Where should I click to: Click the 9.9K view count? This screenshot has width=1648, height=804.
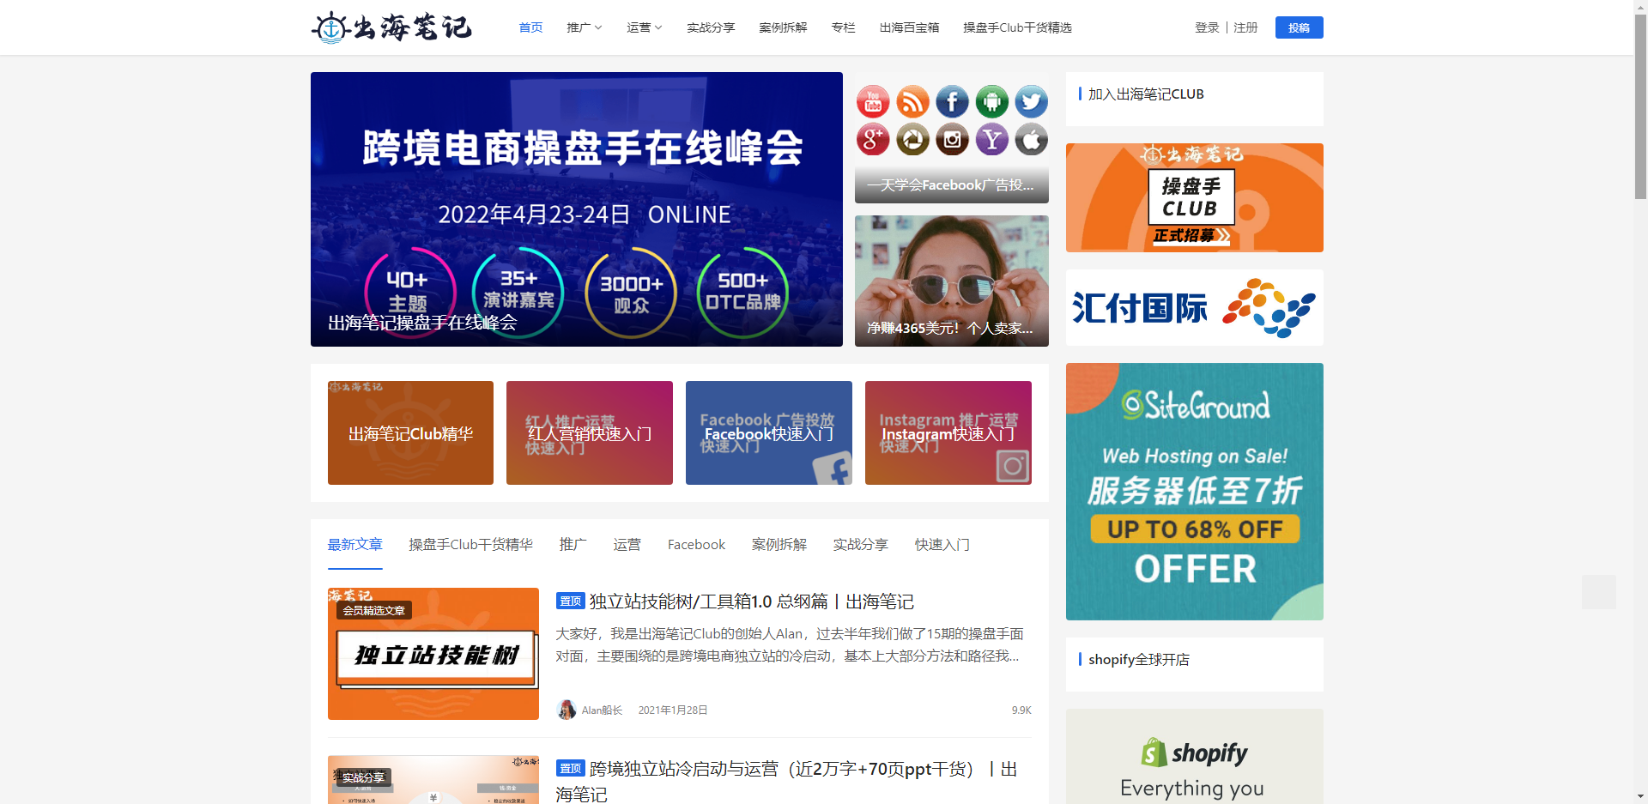1021,710
